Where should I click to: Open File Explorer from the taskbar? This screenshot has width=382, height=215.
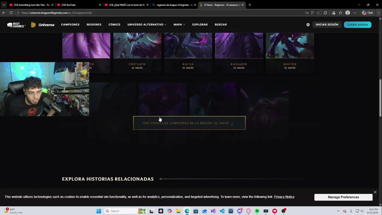point(178,211)
